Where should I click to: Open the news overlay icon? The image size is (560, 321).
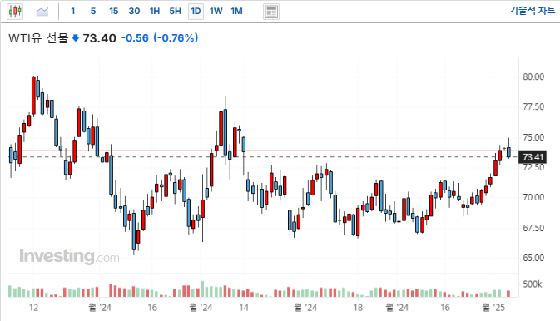coord(271,12)
